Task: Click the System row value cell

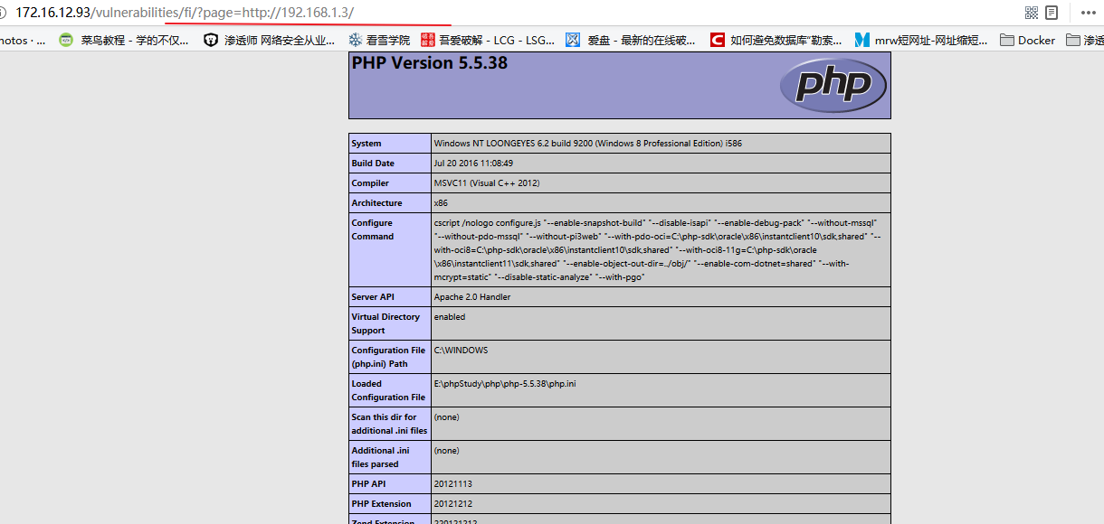Action: (x=587, y=144)
